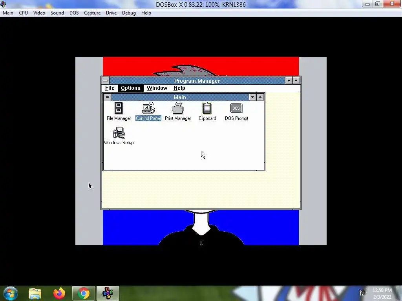The height and width of the screenshot is (301, 402).
Task: Open the Options menu in Program Manager
Action: pyautogui.click(x=130, y=88)
